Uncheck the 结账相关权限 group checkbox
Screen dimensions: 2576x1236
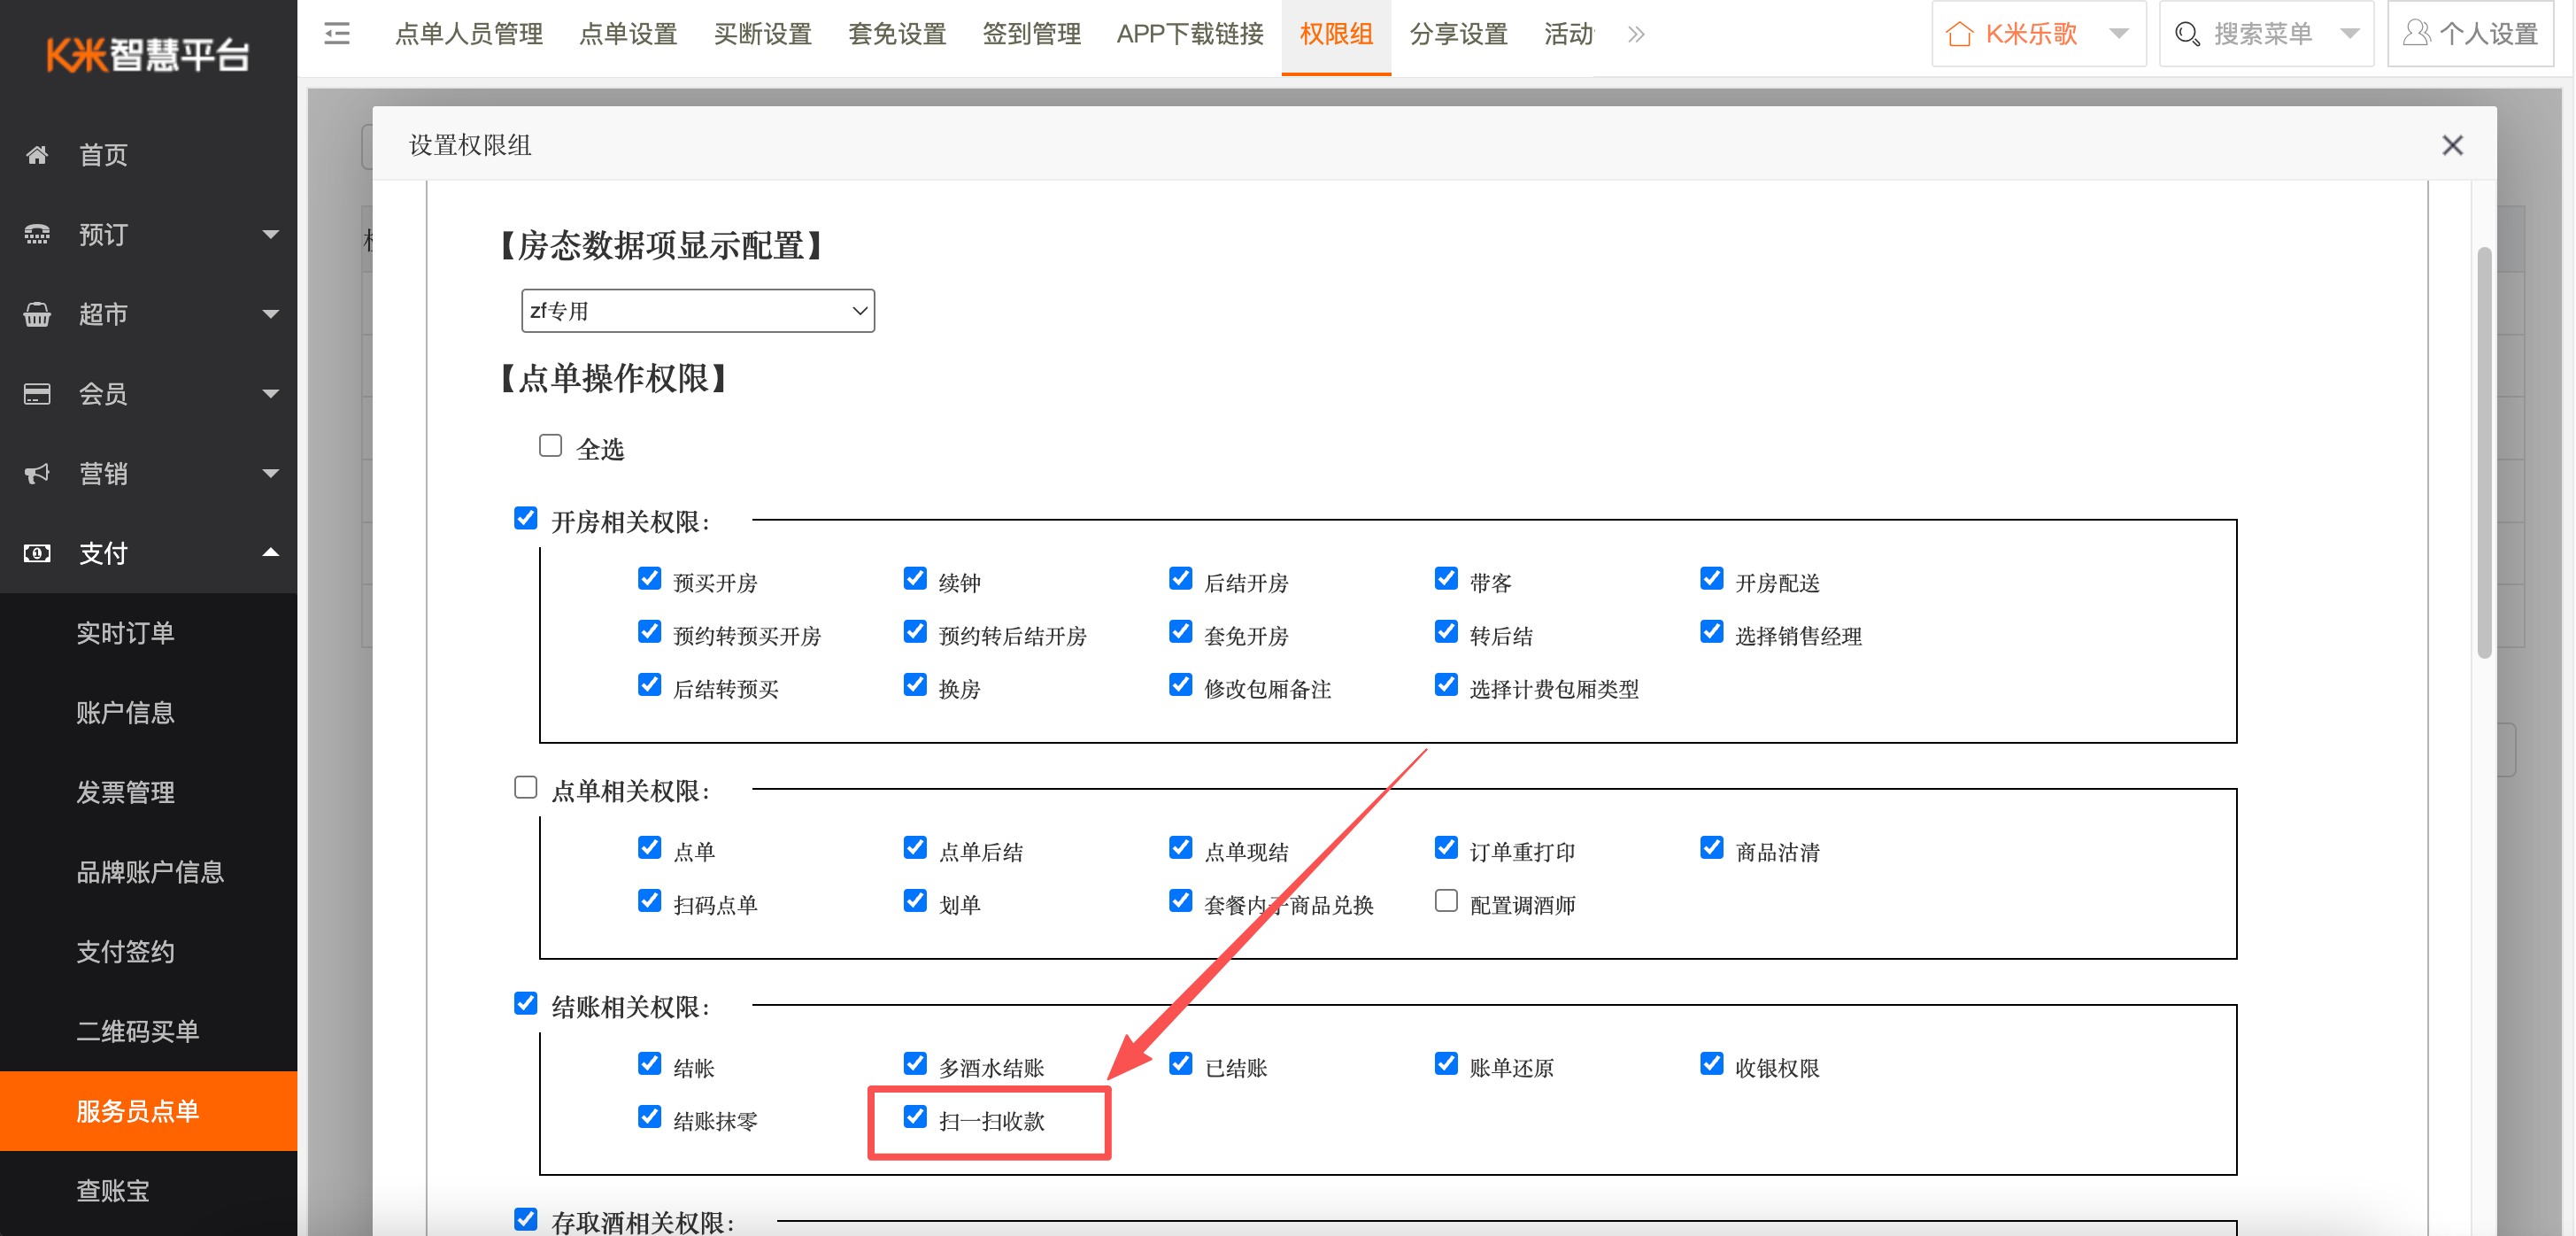click(x=525, y=1003)
